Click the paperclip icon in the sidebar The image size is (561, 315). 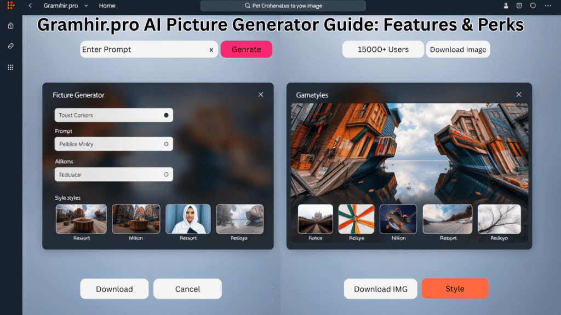pos(11,46)
